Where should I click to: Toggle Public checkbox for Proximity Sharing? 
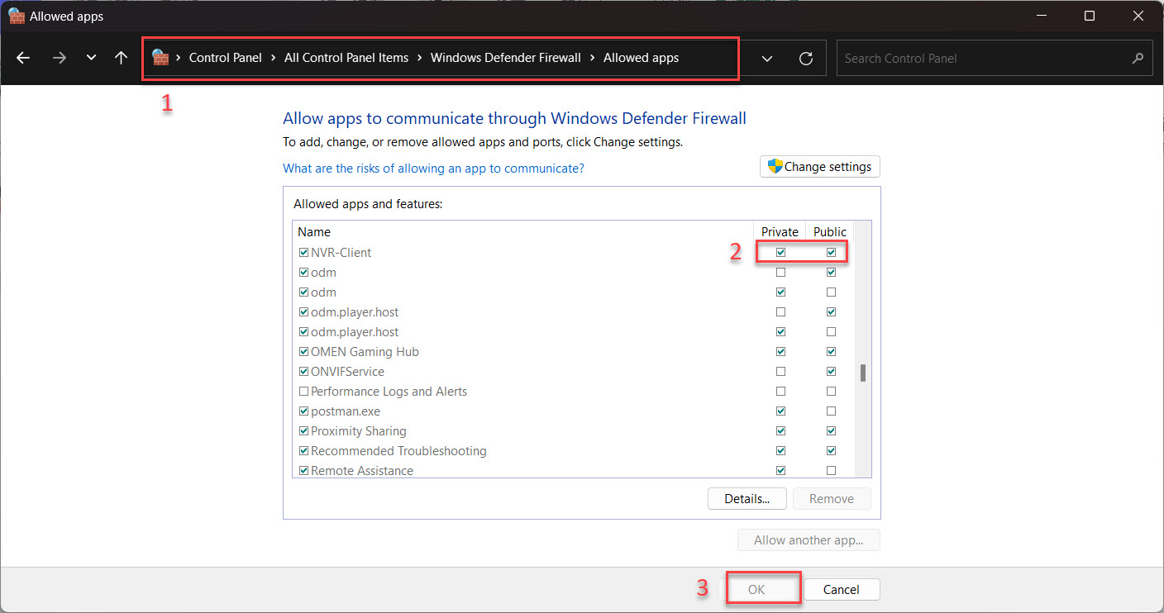click(x=831, y=431)
